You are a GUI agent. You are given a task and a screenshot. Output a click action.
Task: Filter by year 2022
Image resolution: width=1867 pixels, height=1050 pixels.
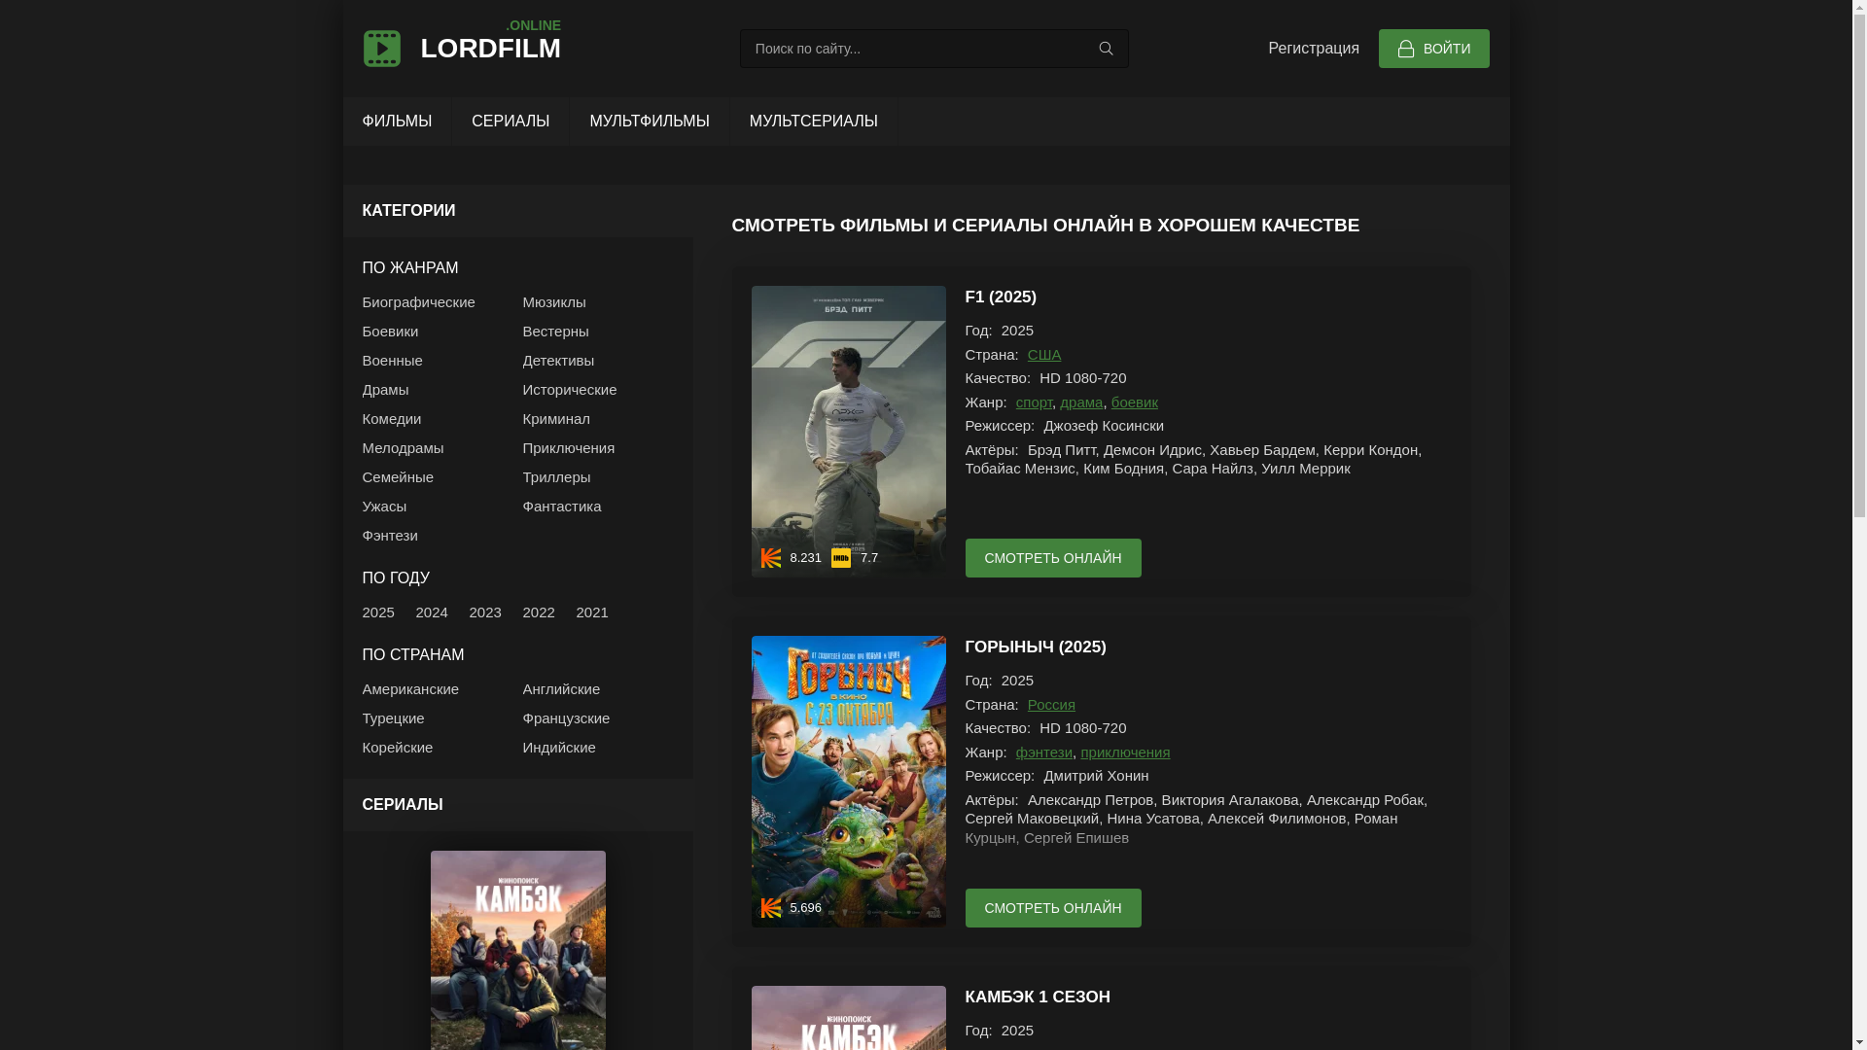pos(539,612)
